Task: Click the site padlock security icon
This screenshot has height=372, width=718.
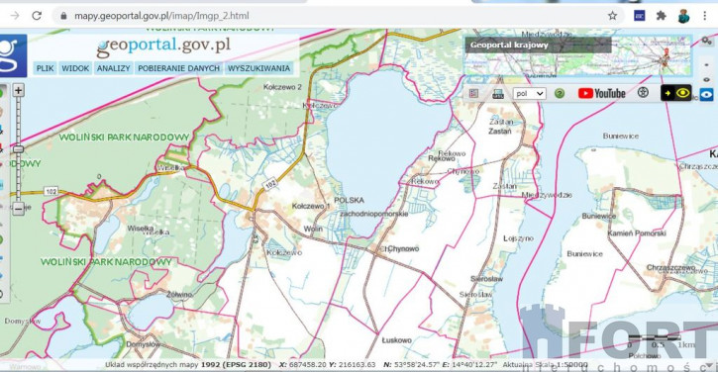Action: 63,16
